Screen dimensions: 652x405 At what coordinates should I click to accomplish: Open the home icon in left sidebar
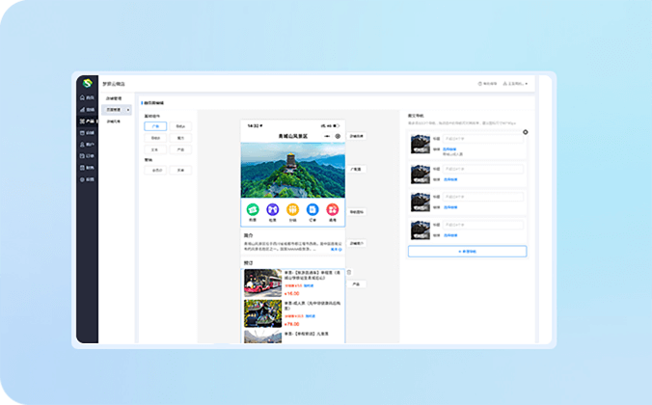[x=87, y=97]
